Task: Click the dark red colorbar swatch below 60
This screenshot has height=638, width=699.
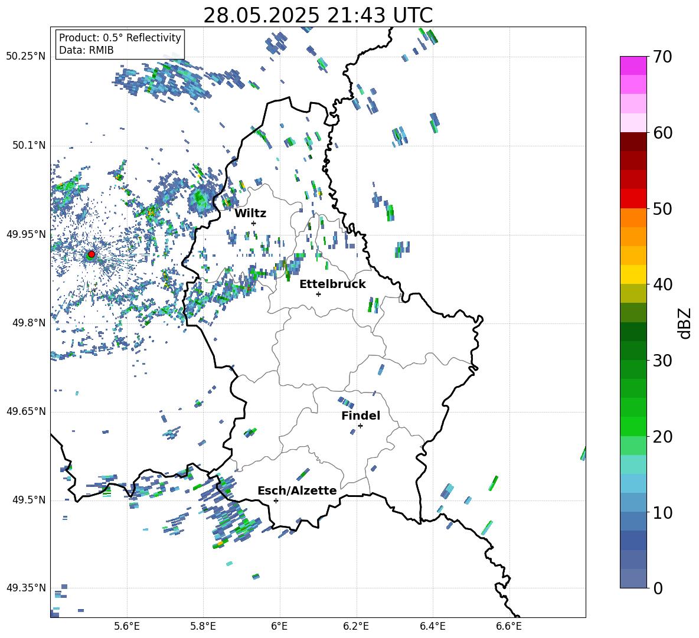Action: click(633, 142)
